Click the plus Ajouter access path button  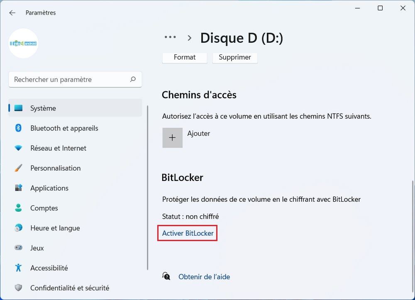click(x=172, y=138)
